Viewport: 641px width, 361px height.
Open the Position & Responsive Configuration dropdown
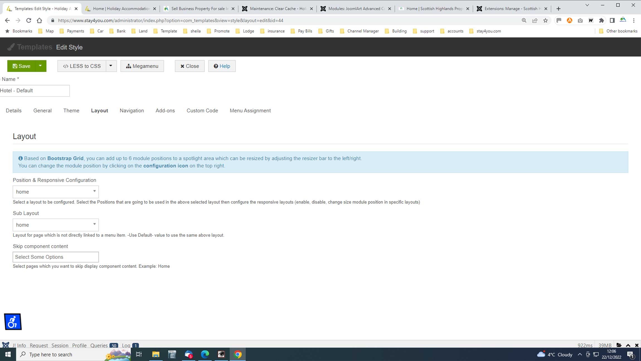pyautogui.click(x=55, y=192)
